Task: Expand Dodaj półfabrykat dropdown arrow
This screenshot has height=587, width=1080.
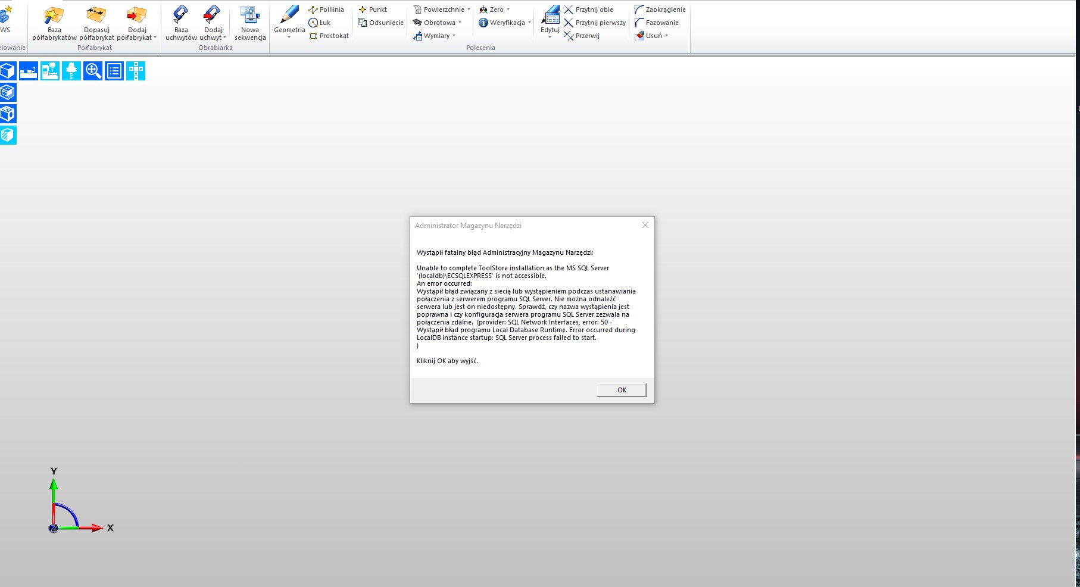Action: (x=155, y=38)
